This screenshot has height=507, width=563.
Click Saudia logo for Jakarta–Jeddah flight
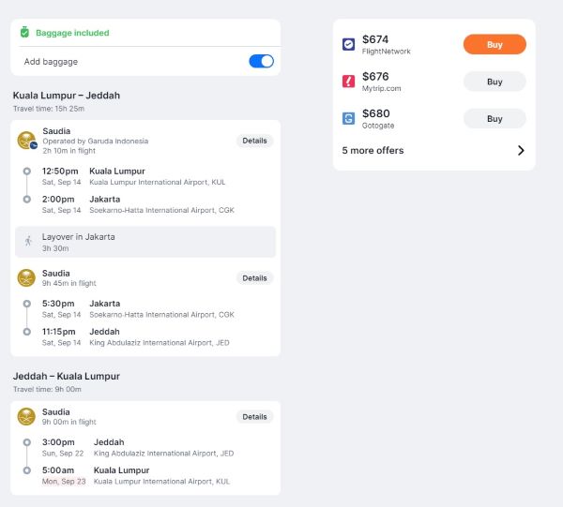point(26,278)
